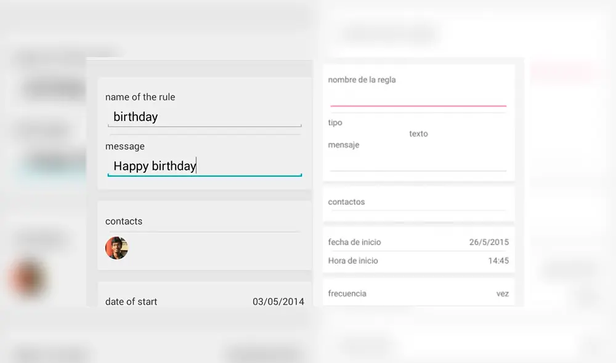Image resolution: width=616 pixels, height=363 pixels.
Task: Click the "date of start" label
Action: [x=131, y=301]
